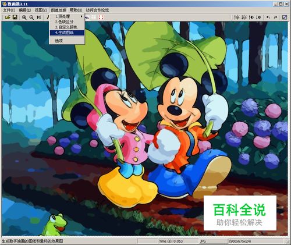Open the 编辑(E) menu
Image resolution: width=291 pixels, height=245 pixels.
coord(25,10)
